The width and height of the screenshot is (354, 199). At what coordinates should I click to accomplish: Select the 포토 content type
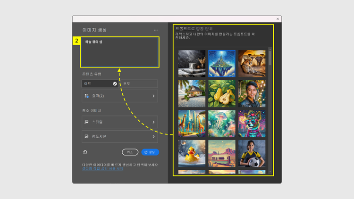pos(139,84)
